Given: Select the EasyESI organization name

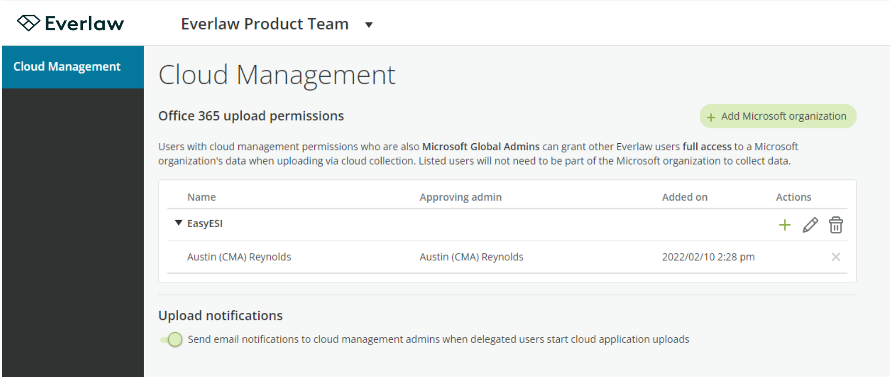Looking at the screenshot, I should pyautogui.click(x=205, y=223).
